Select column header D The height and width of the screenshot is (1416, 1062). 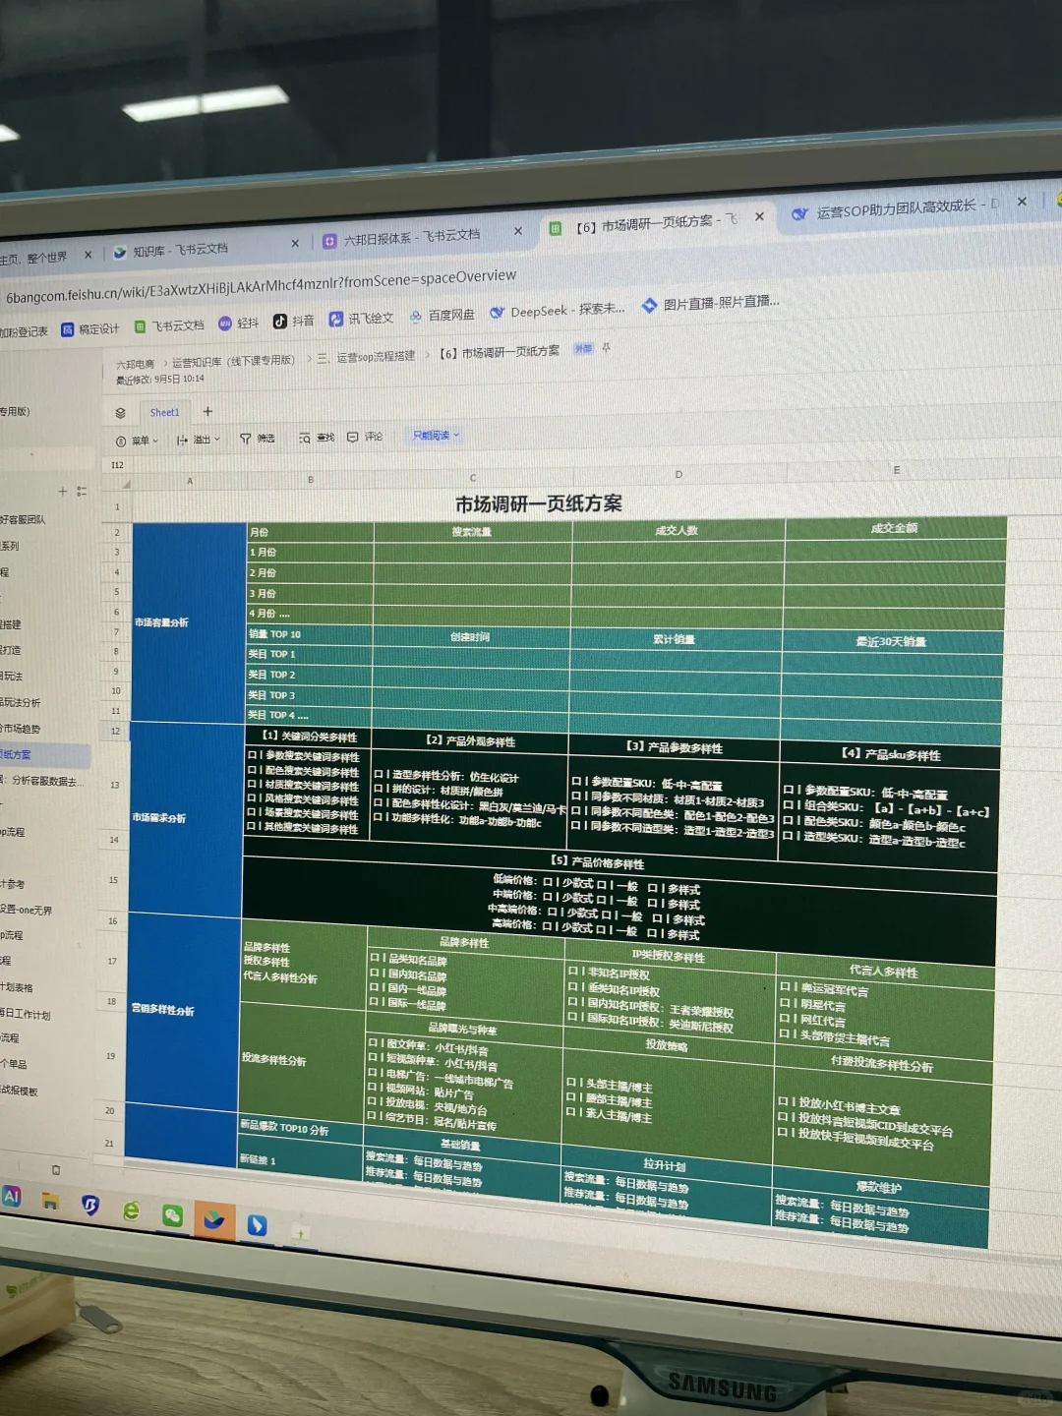[x=678, y=474]
